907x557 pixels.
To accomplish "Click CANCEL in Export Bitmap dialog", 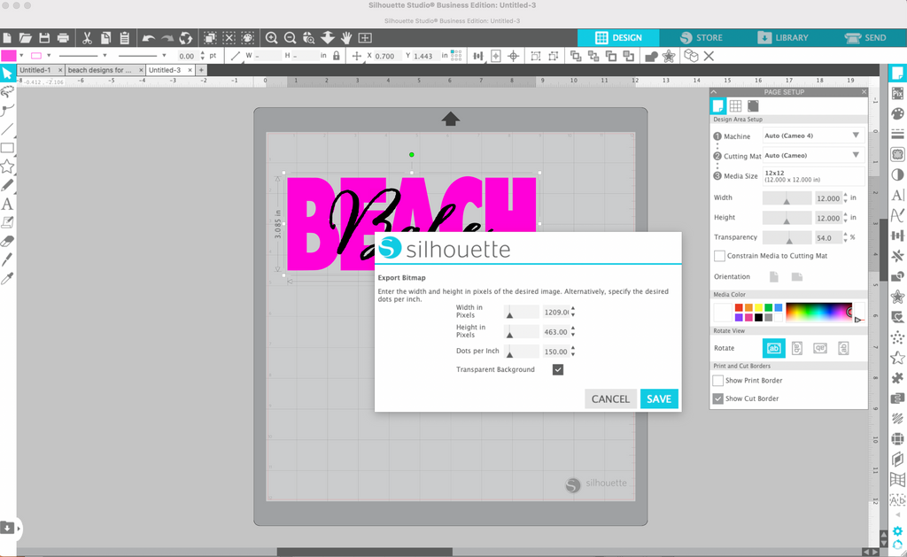I will [x=610, y=399].
